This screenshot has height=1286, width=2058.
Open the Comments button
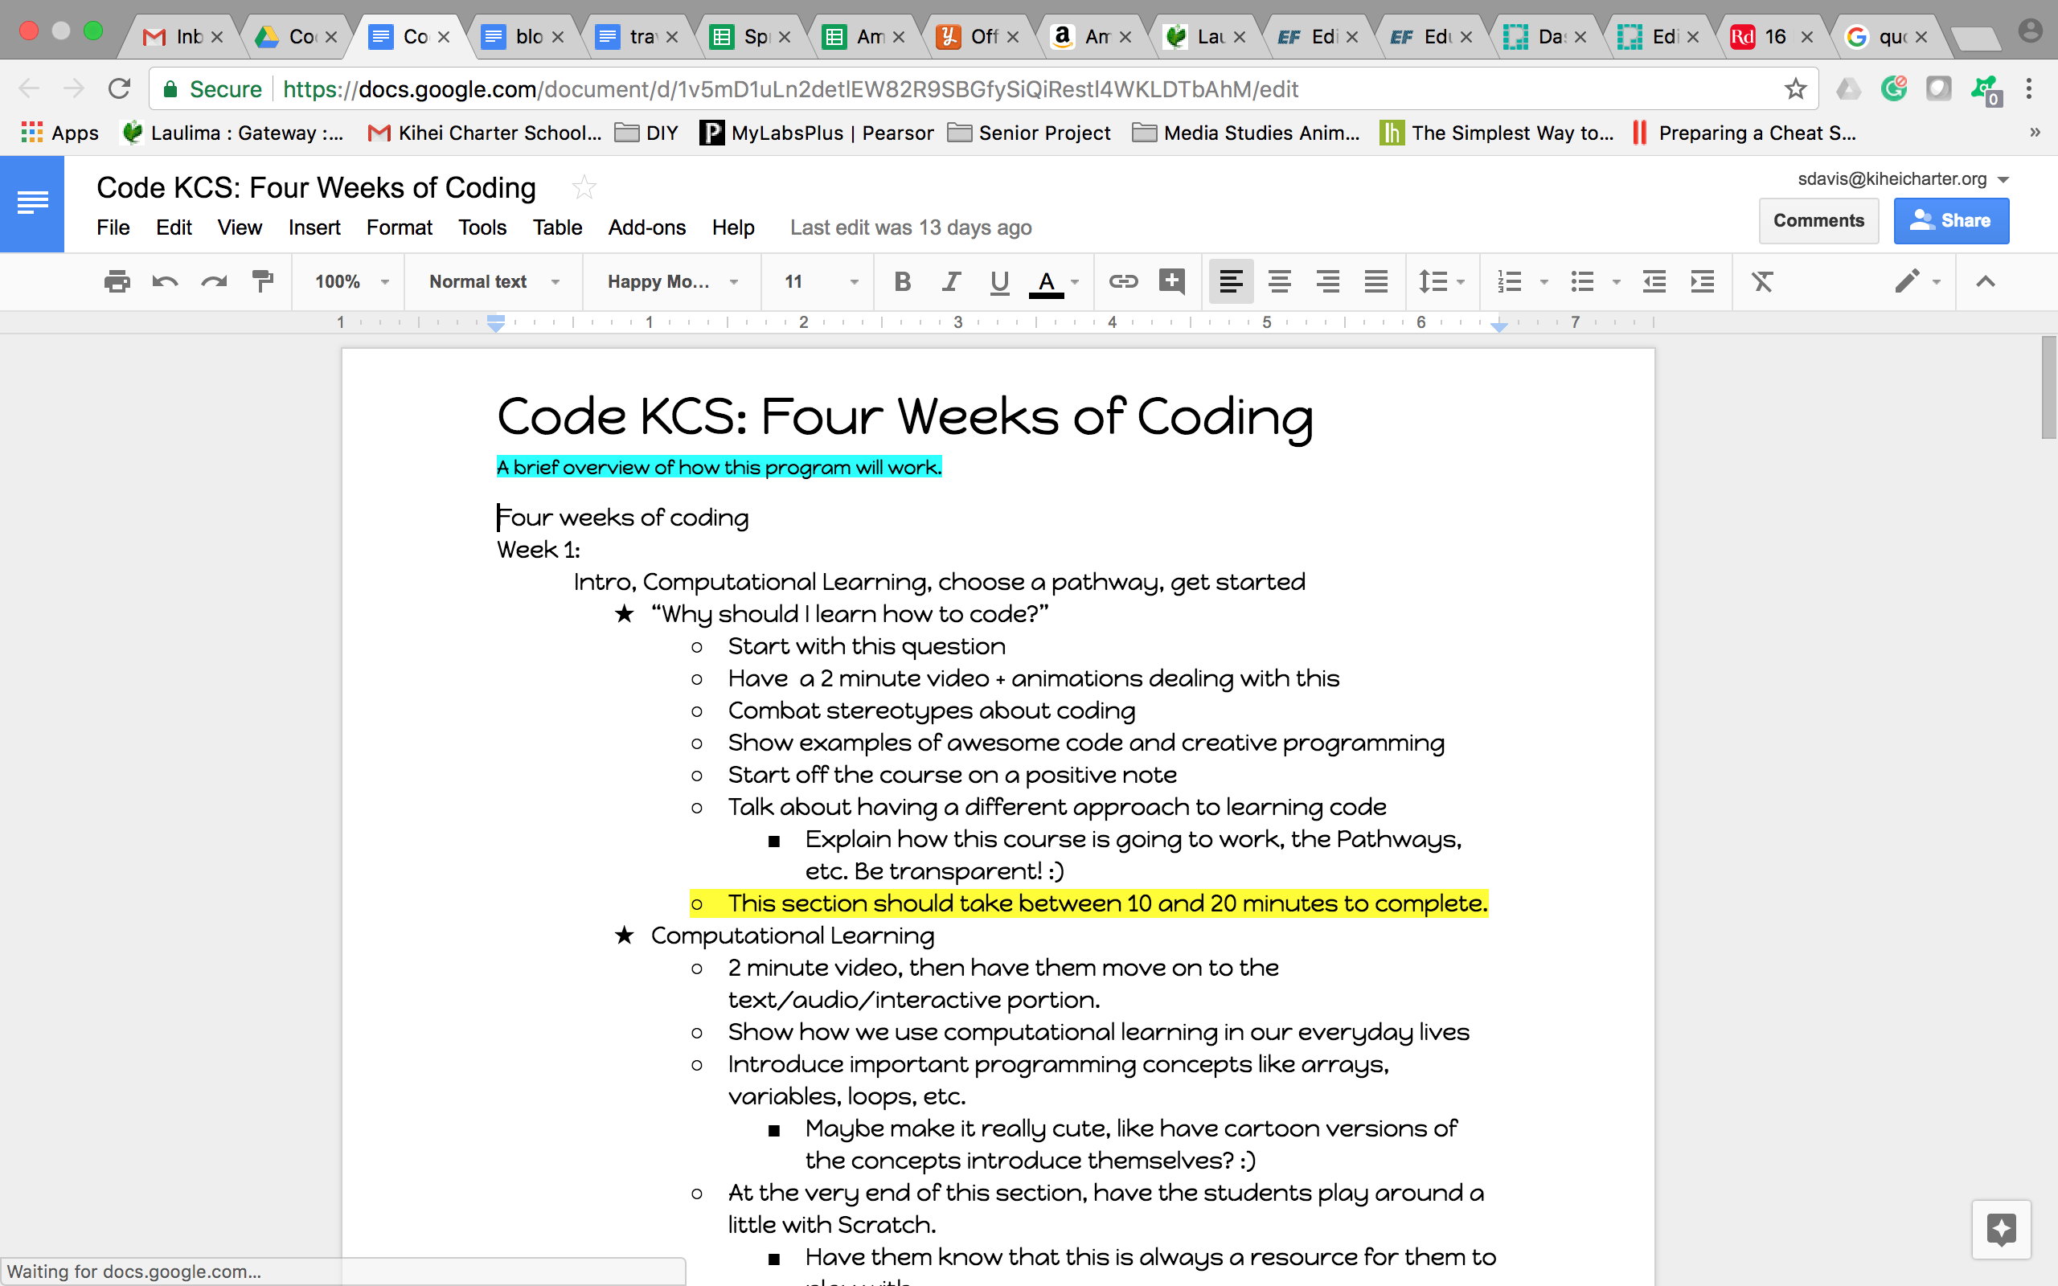click(x=1818, y=221)
